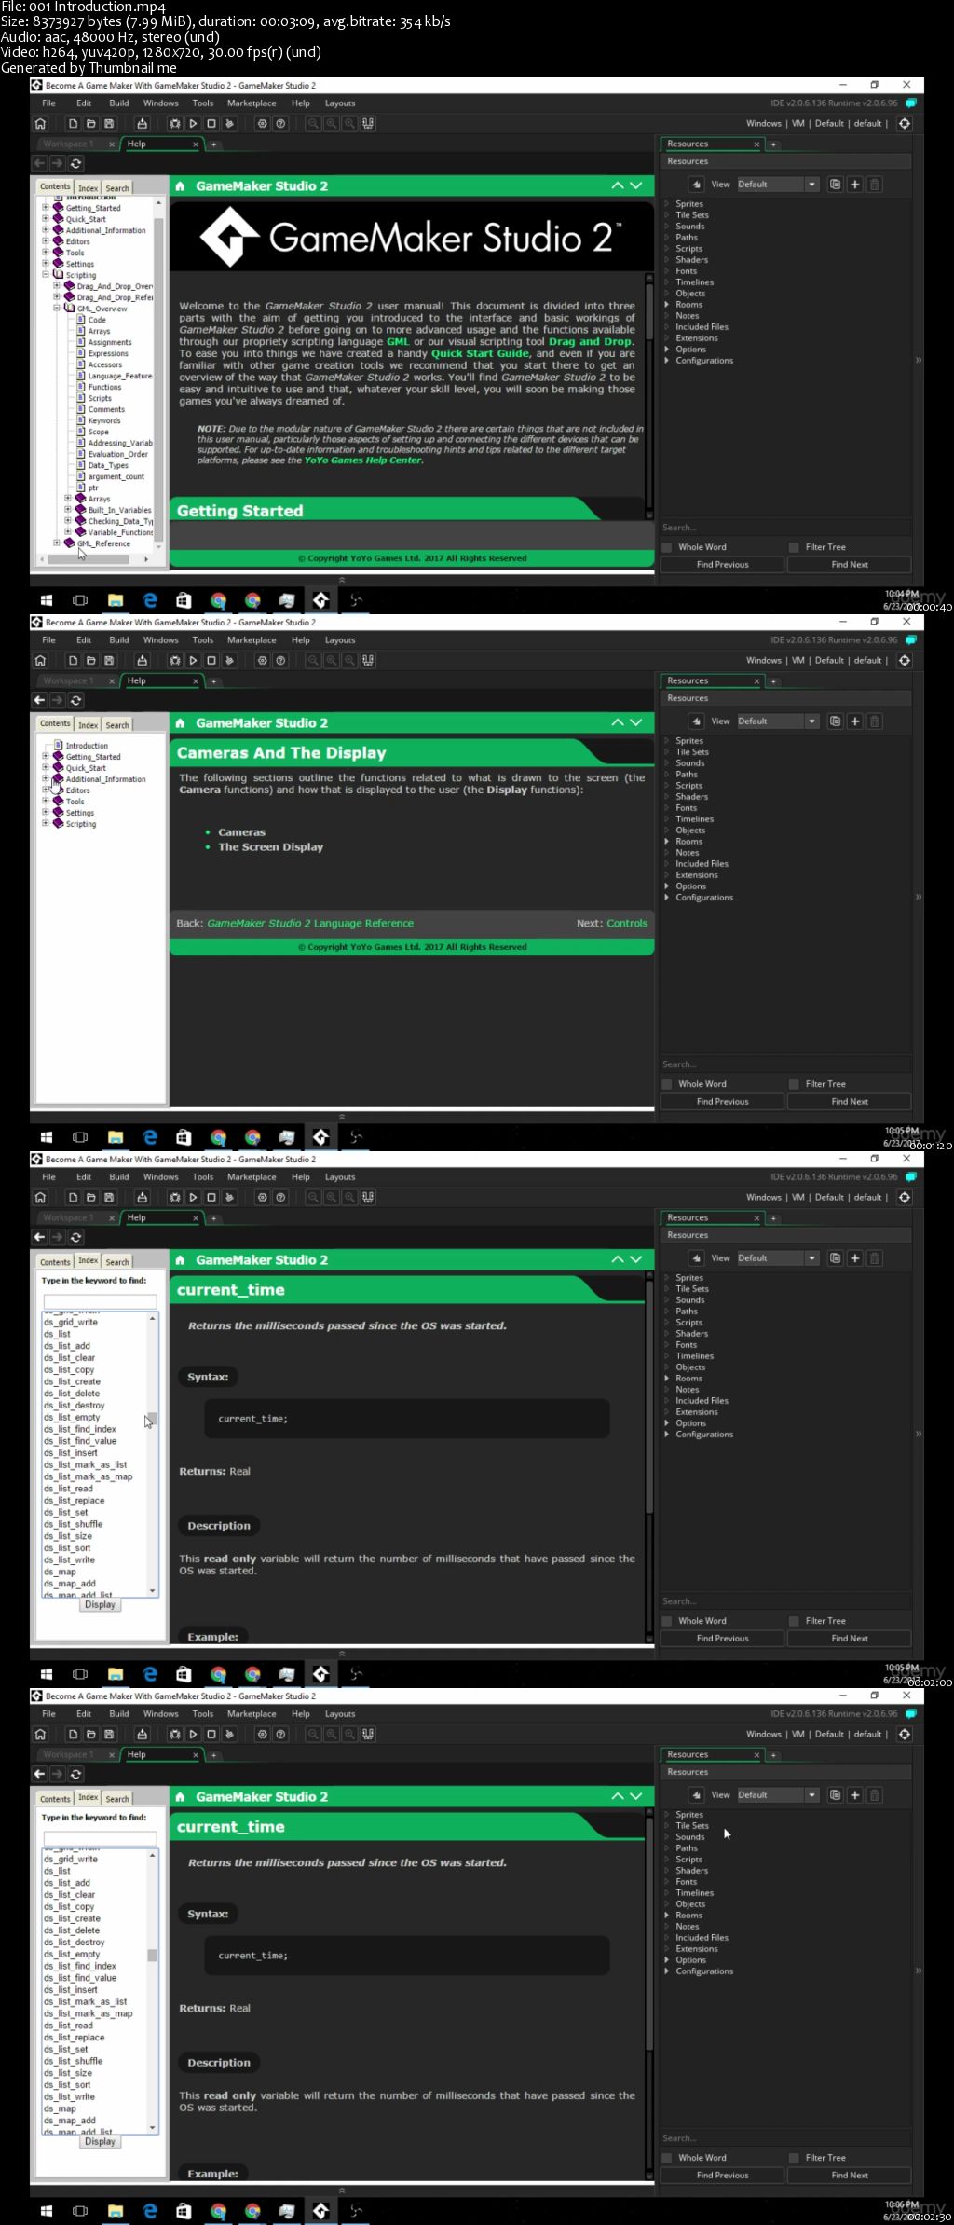954x2225 pixels.
Task: Enable Filter Tree checkbox in the 00:00:40 frame
Action: [794, 547]
